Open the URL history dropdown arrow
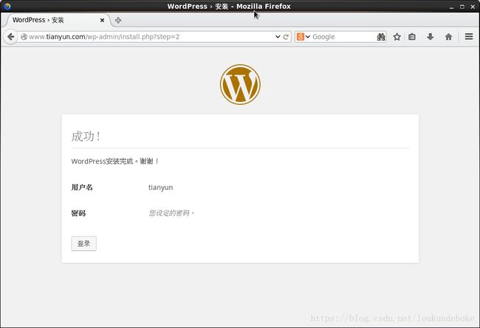480x328 pixels. tap(278, 37)
